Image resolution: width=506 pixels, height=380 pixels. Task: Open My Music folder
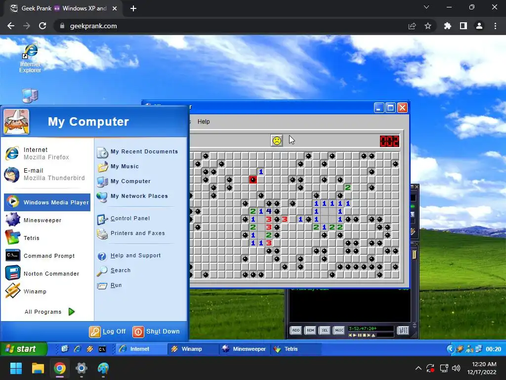pyautogui.click(x=118, y=166)
